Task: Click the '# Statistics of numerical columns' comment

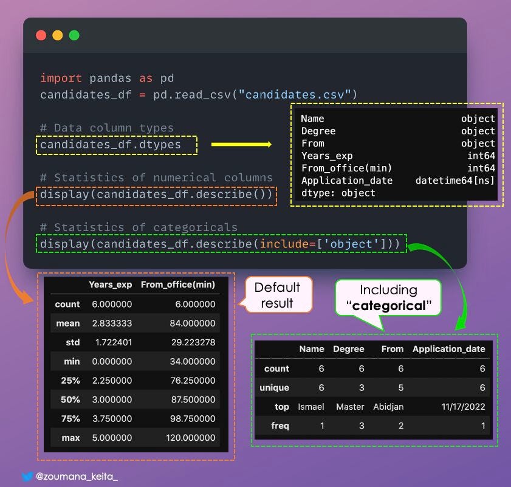Action: coord(156,178)
